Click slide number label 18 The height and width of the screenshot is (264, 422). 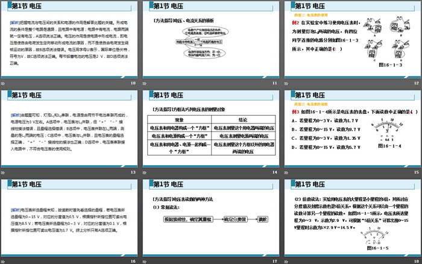tap(417, 262)
